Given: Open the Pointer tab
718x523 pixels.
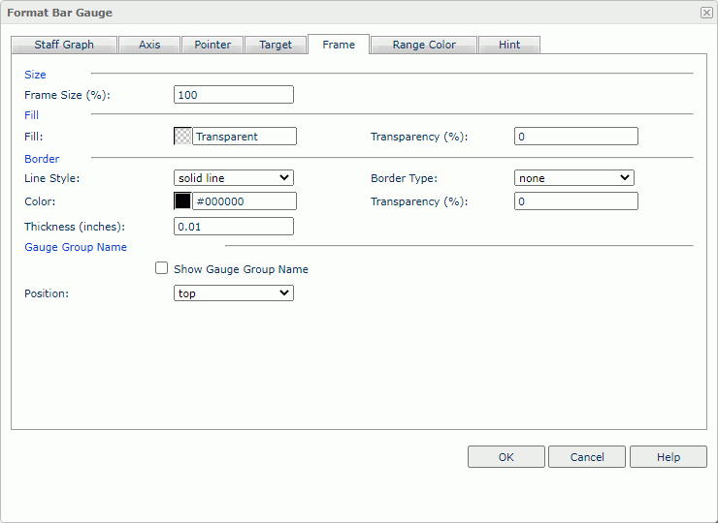Looking at the screenshot, I should pos(212,45).
